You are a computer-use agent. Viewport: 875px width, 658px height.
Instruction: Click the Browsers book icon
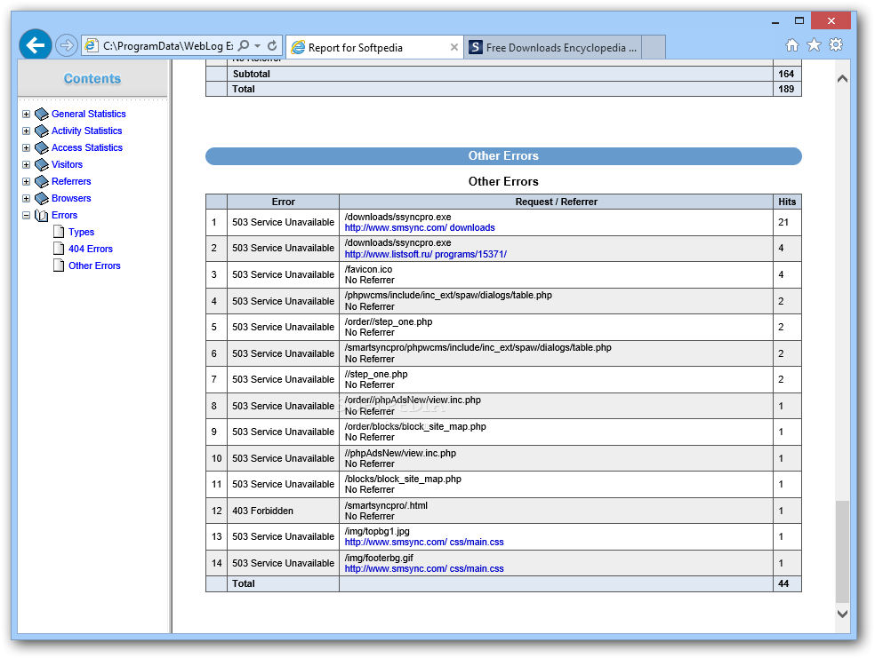tap(42, 198)
